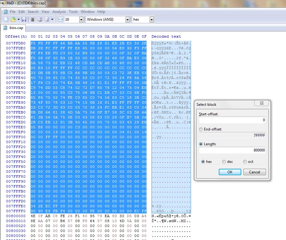This screenshot has width=286, height=240.
Task: Open the Help menu
Action: (x=101, y=12)
